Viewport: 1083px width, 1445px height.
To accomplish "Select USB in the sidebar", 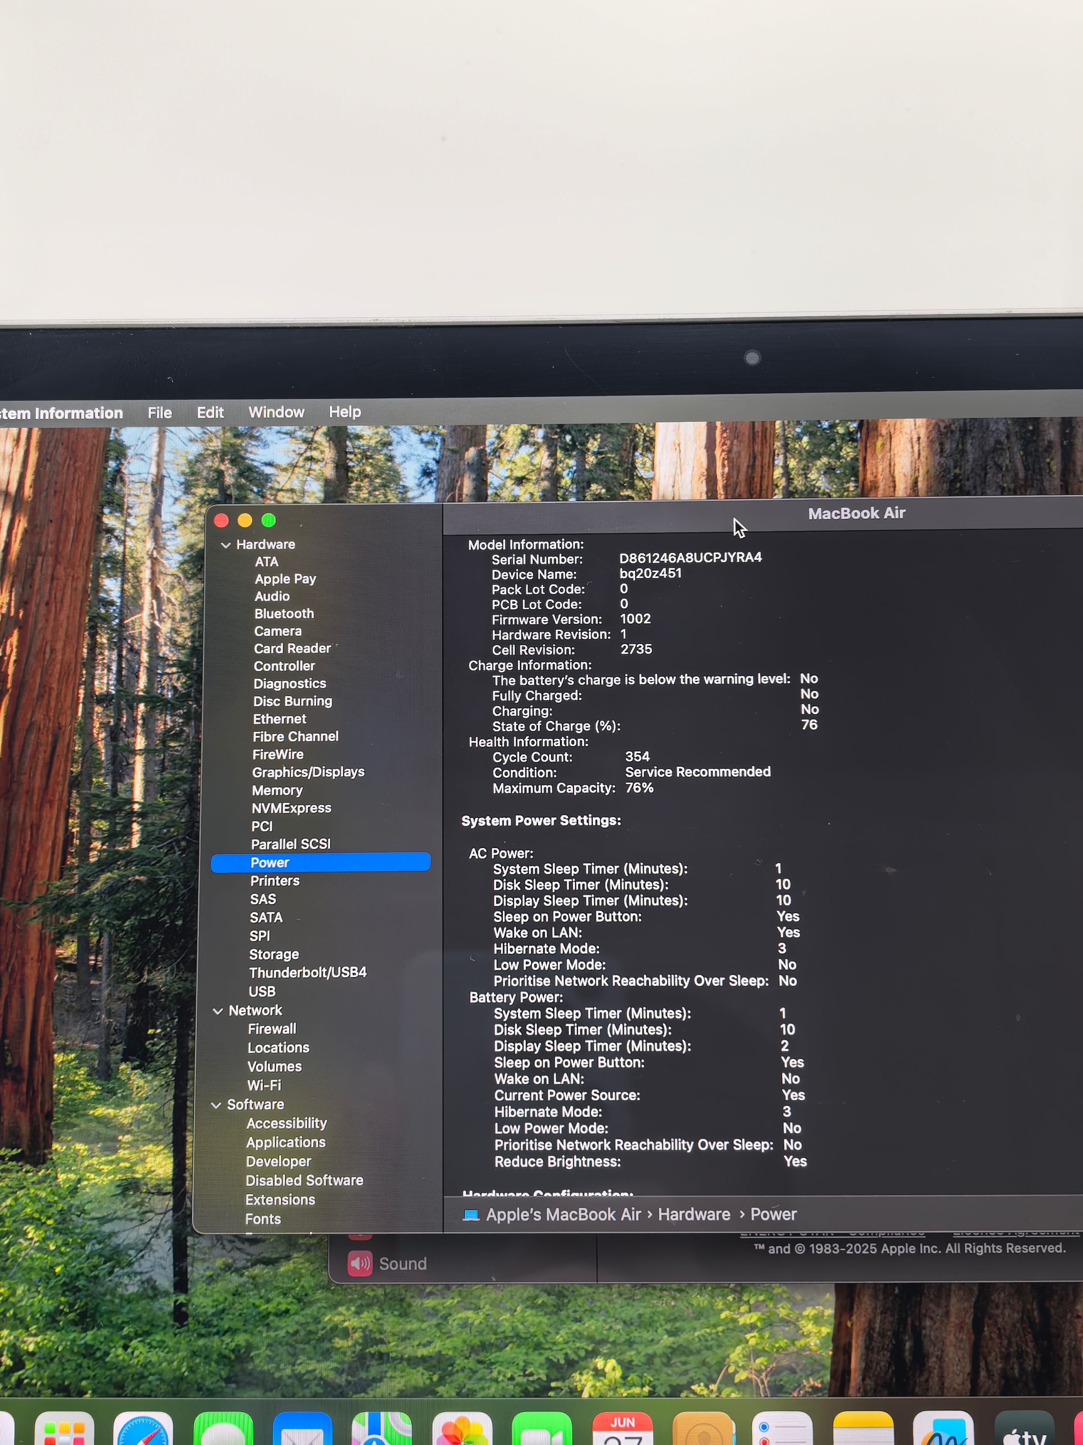I will point(262,992).
